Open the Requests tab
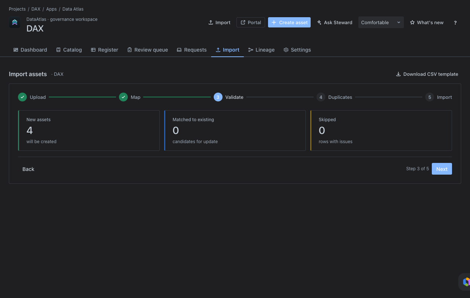Image resolution: width=470 pixels, height=298 pixels. tap(192, 50)
